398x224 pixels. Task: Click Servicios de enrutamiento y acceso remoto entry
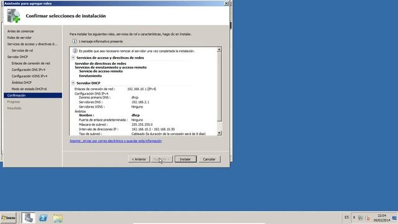111,67
